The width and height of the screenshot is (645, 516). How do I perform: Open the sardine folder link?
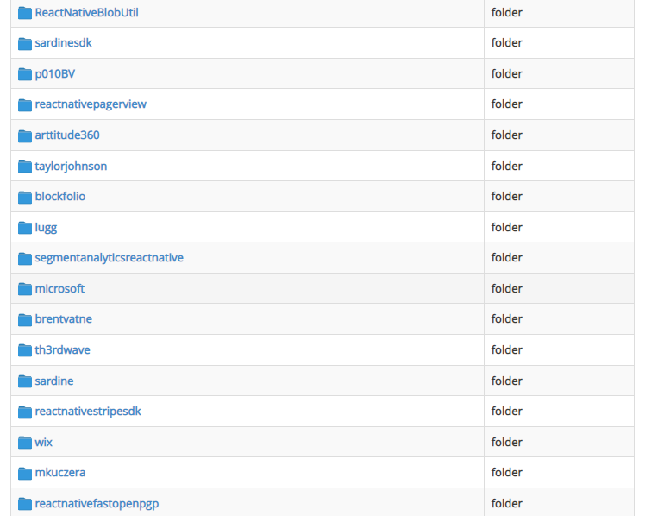pos(54,381)
